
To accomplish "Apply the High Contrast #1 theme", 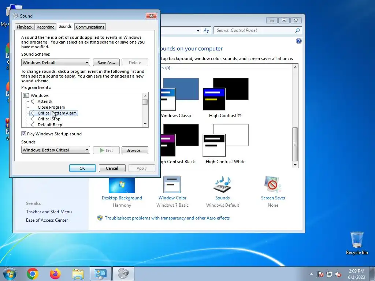I will (x=226, y=98).
